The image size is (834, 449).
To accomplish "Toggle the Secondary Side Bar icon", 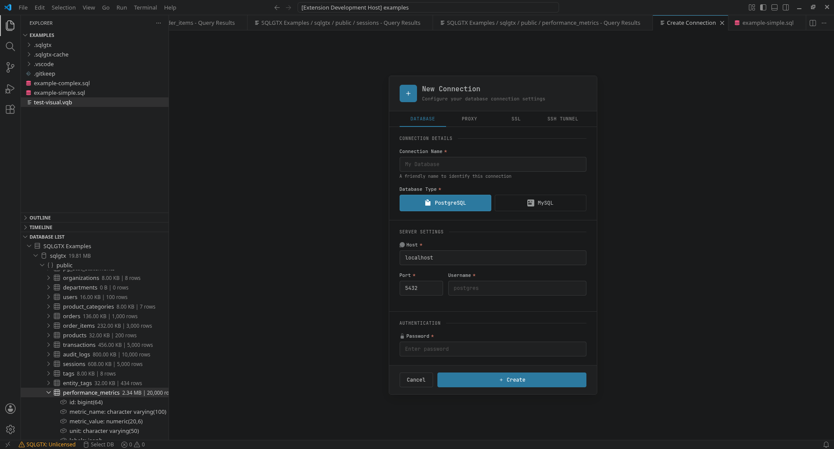I will [x=786, y=7].
